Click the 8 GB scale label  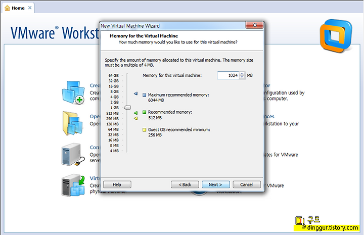click(x=114, y=91)
